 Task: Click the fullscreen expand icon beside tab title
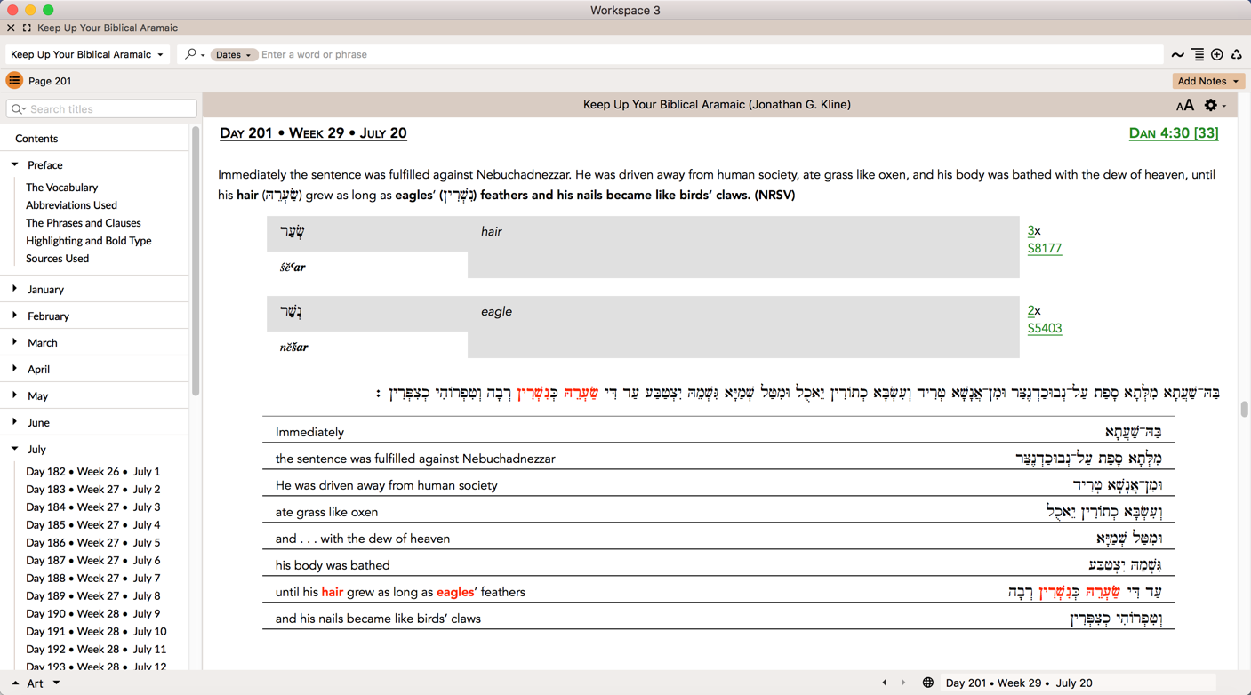(27, 28)
